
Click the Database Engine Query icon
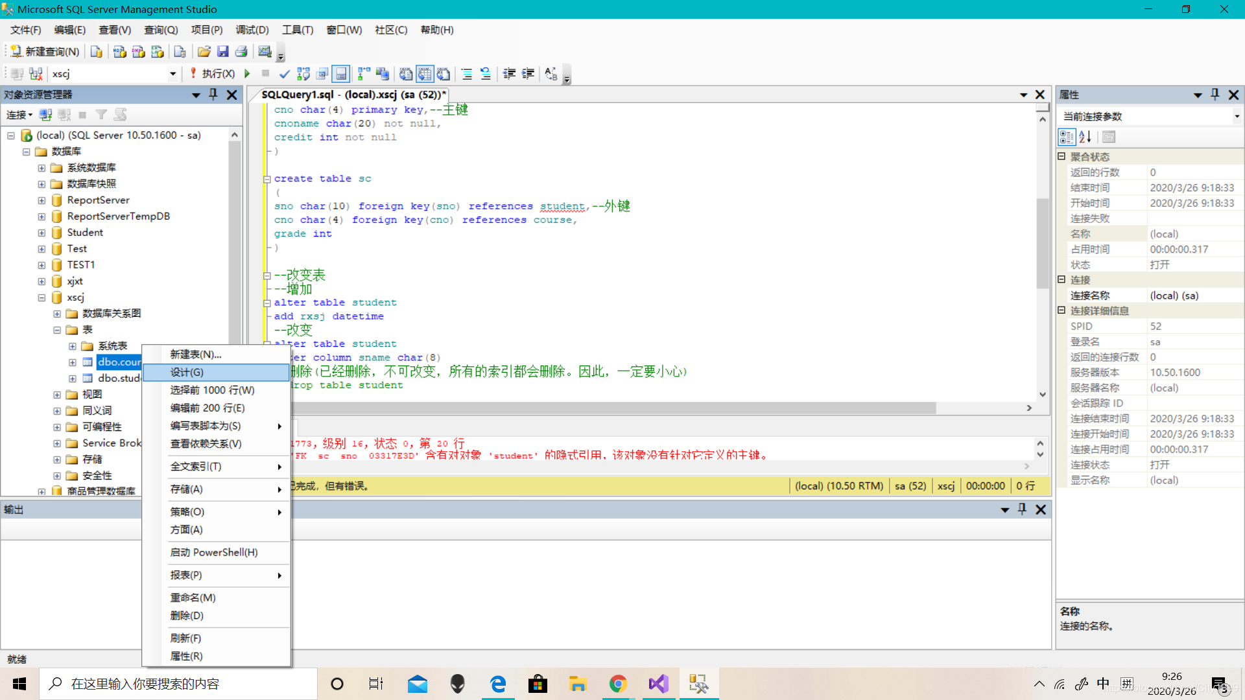96,51
